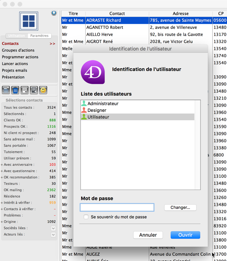Expand the 'Avec anniversaire' plus sign

tap(2, 165)
